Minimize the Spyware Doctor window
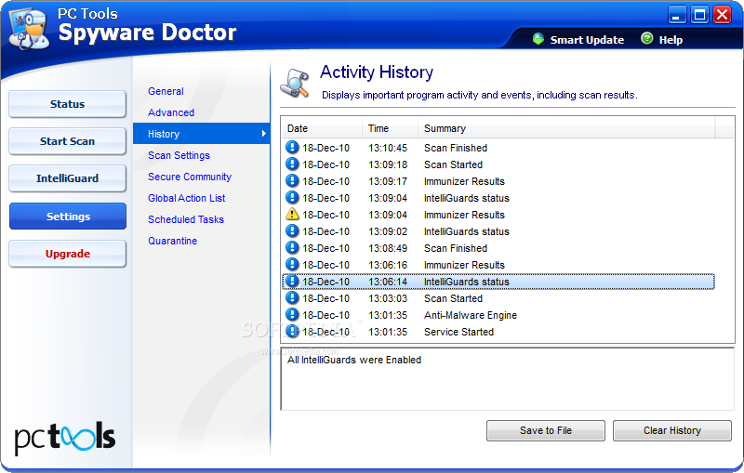Image resolution: width=744 pixels, height=473 pixels. [677, 15]
